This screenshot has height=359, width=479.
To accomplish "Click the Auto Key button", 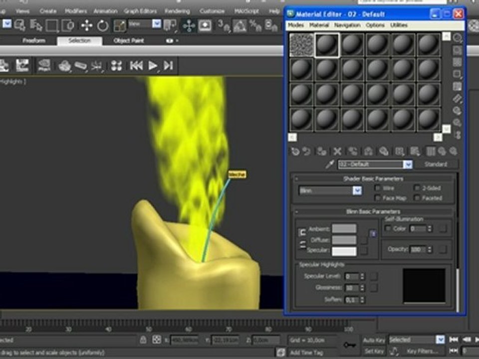I will tap(374, 340).
